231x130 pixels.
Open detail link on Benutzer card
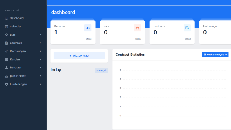[89, 38]
